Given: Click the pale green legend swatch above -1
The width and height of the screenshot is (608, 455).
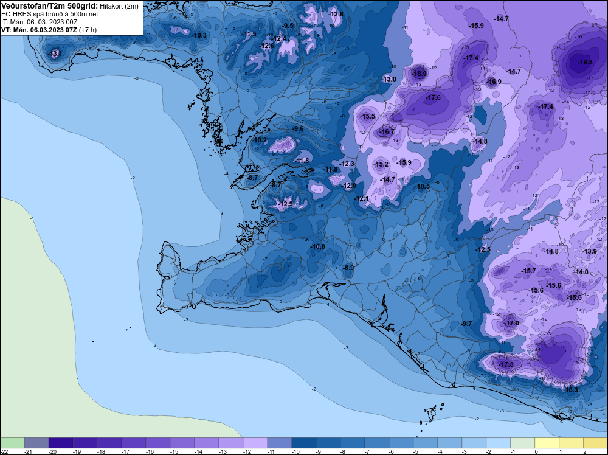Looking at the screenshot, I should (x=522, y=443).
